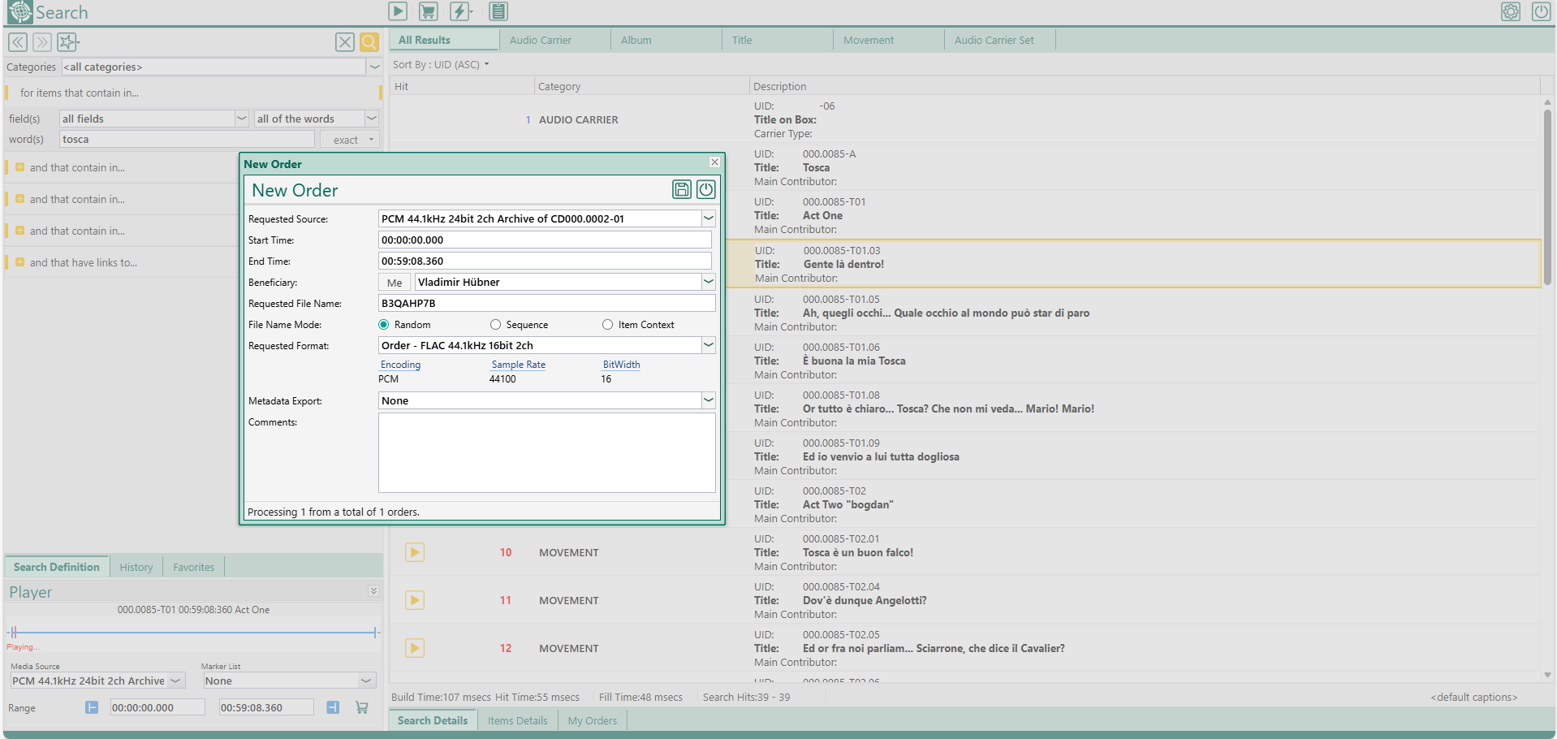Select the Sequence file name mode
Viewport: 1557px width, 739px height.
point(495,325)
